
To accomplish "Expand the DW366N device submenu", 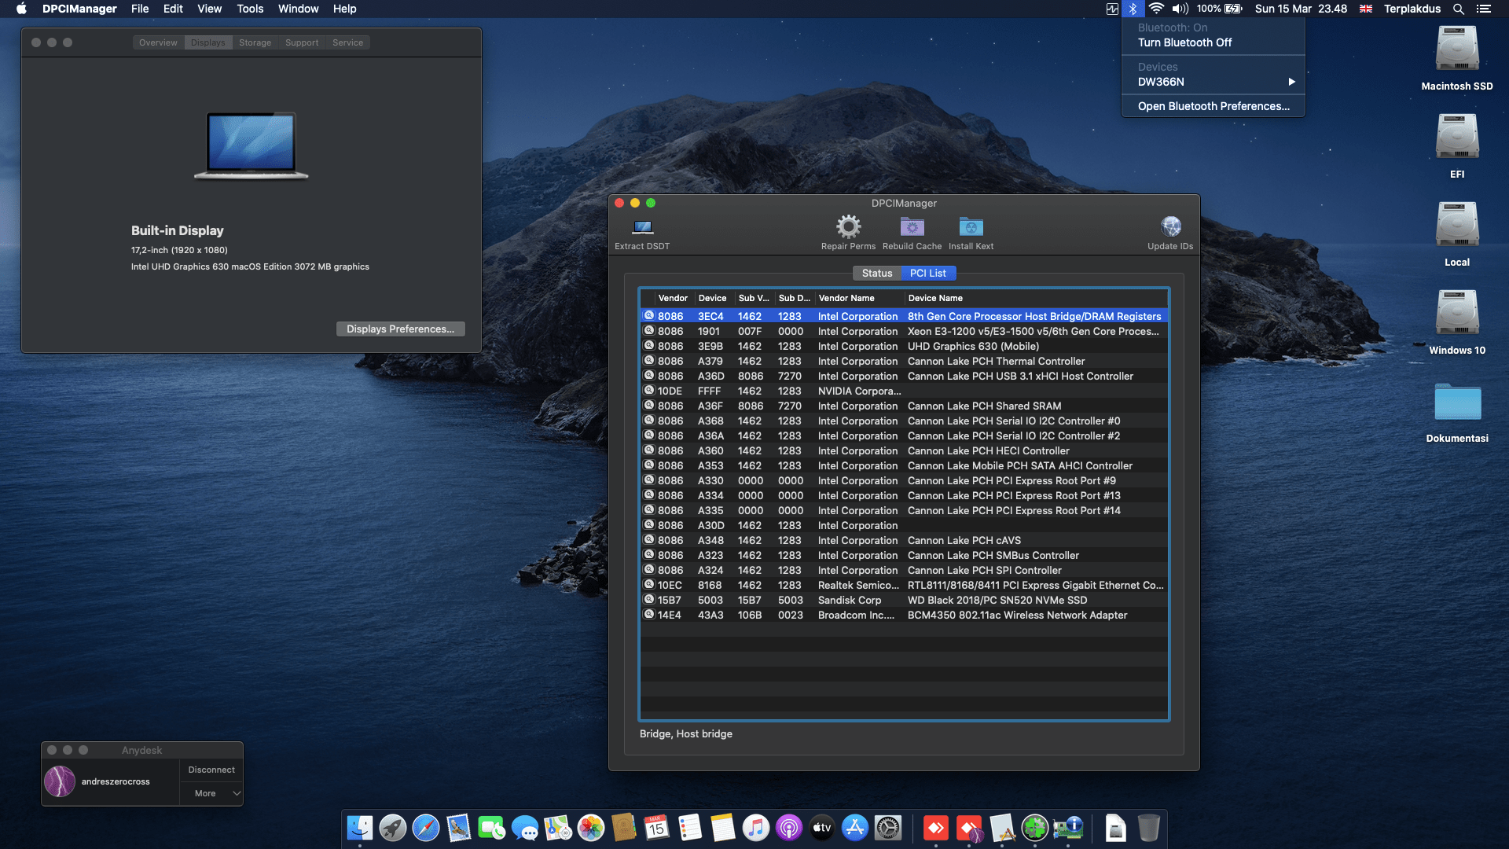I will point(1213,82).
